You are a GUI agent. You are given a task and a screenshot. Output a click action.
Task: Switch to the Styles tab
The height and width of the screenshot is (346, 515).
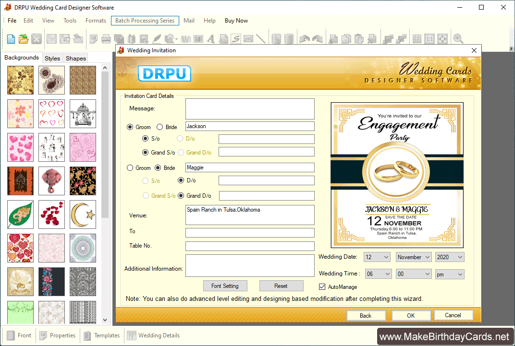(52, 59)
